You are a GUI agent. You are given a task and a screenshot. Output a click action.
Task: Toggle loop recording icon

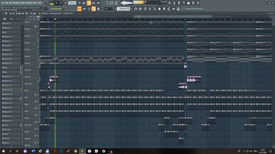[98, 3]
